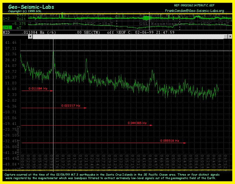Click the 24.07 y-axis value
Screen dimensions: 235x184
11,66
